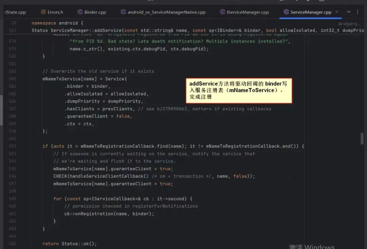Screen dimensions: 367x249
Task: Click the right vertical scrollbar thumb
Action: point(362,139)
